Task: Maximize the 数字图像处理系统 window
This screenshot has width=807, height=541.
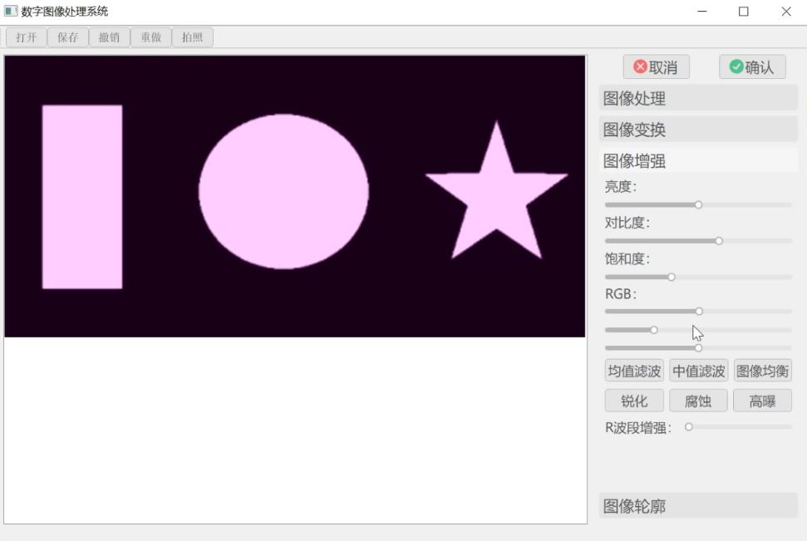Action: tap(743, 12)
